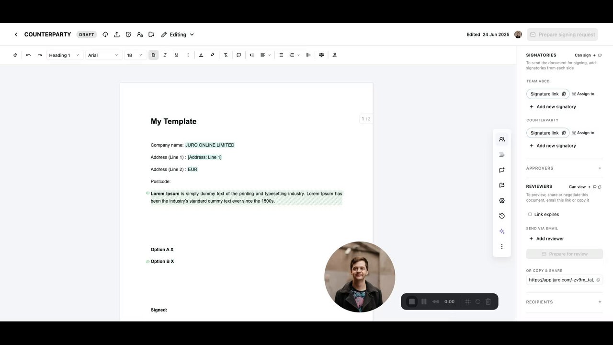
Task: Open the settings gear in side rail
Action: point(502,201)
